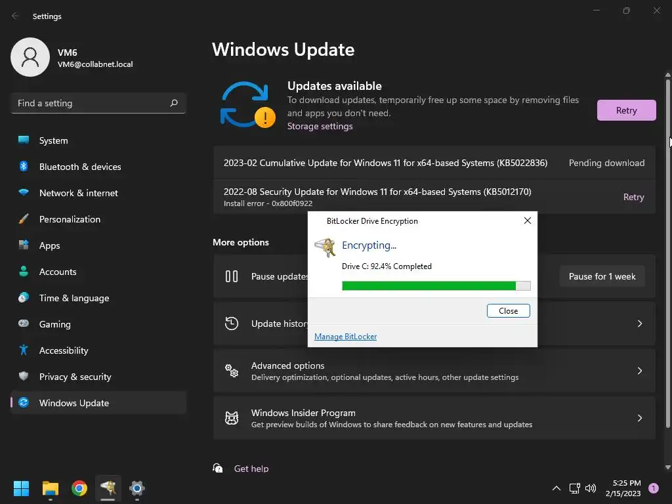Click the System icon in sidebar
Image resolution: width=672 pixels, height=504 pixels.
(24, 140)
